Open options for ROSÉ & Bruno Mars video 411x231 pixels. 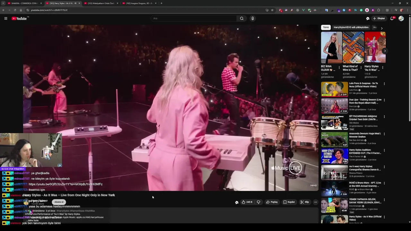pyautogui.click(x=384, y=184)
